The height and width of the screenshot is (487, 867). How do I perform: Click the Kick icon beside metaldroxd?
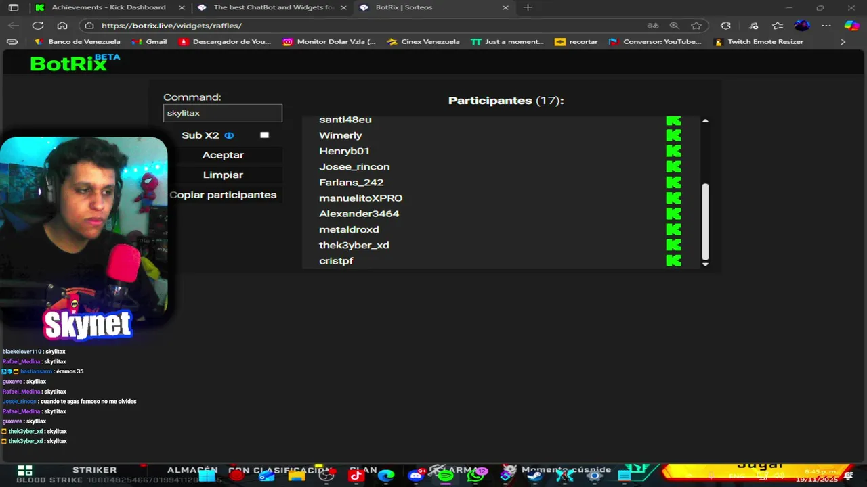pyautogui.click(x=673, y=229)
